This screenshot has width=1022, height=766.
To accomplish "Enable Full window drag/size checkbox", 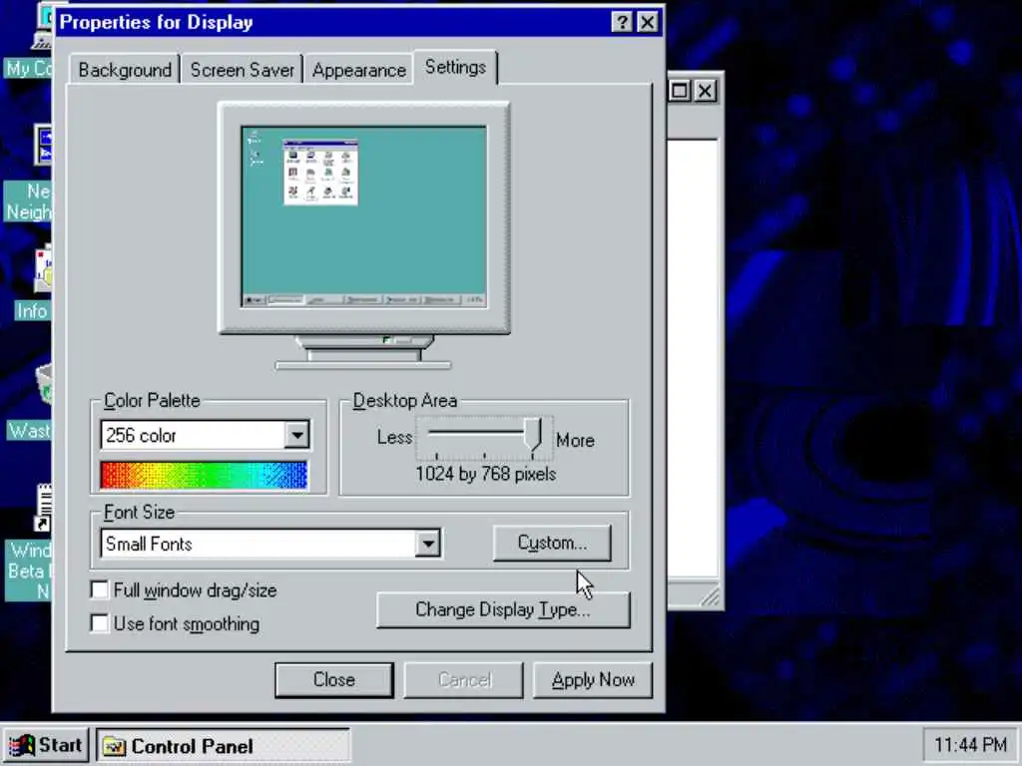I will 100,590.
